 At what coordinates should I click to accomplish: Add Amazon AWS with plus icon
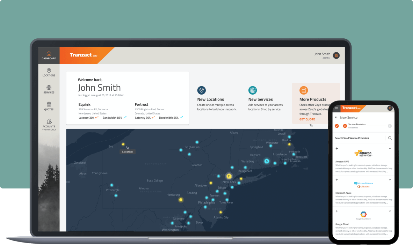pyautogui.click(x=337, y=148)
